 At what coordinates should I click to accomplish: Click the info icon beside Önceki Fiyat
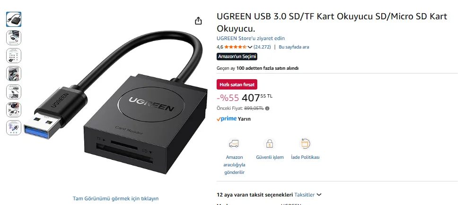click(267, 108)
